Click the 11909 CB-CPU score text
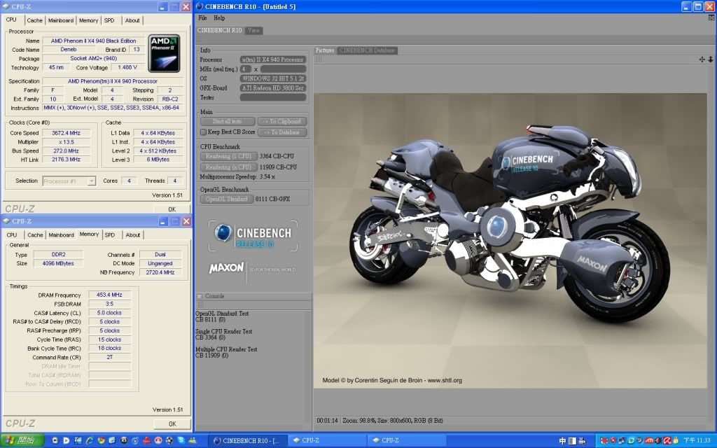The width and height of the screenshot is (717, 448). coord(278,167)
